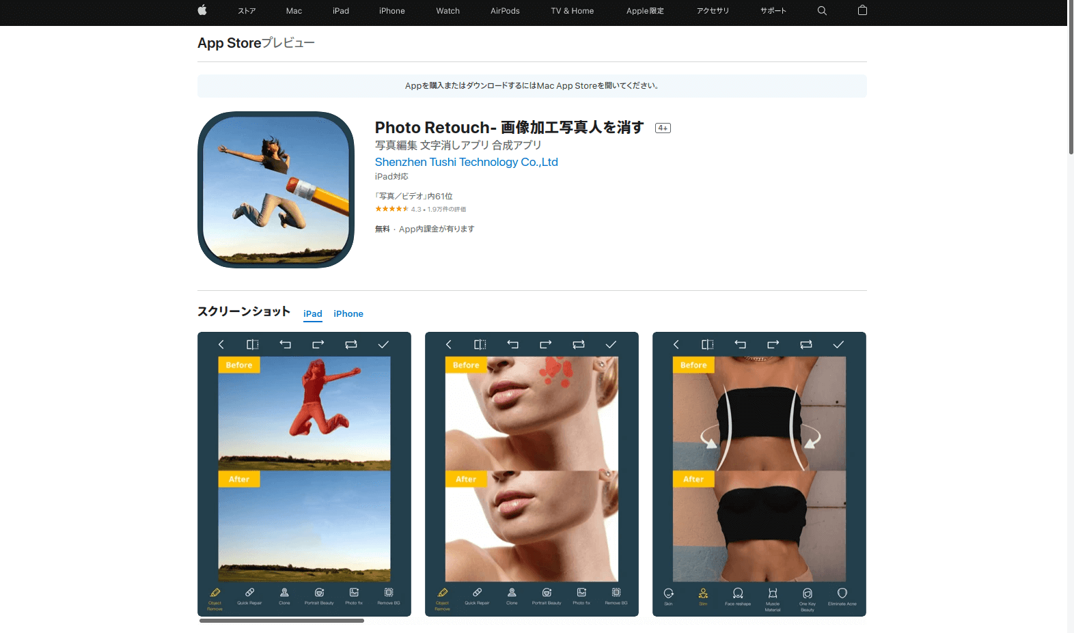Click the horizontal screenshot gallery scrollbar
Image resolution: width=1074 pixels, height=633 pixels.
(x=281, y=621)
